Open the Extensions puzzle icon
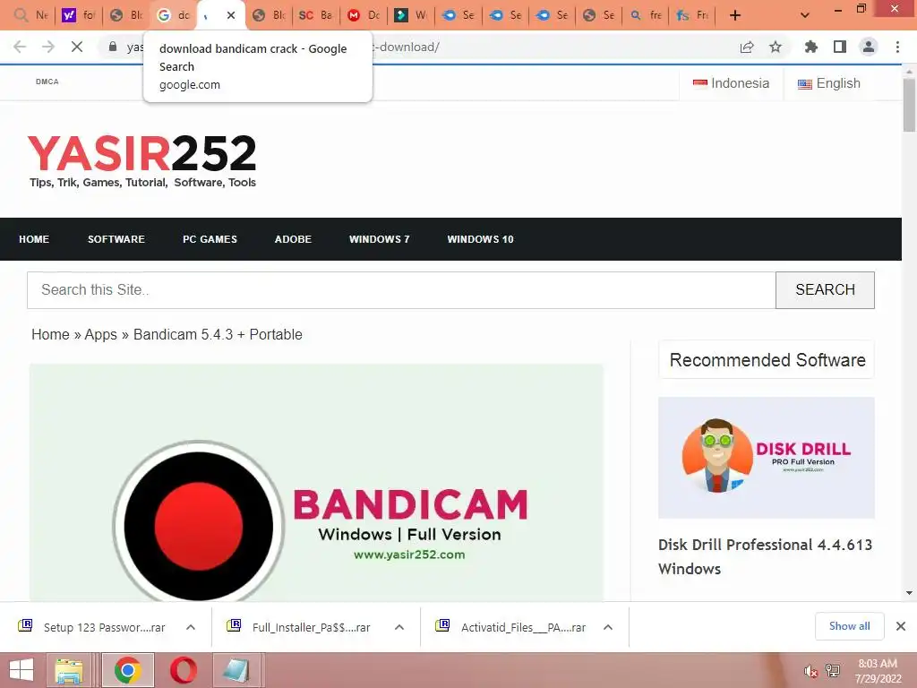The width and height of the screenshot is (917, 688). (810, 47)
